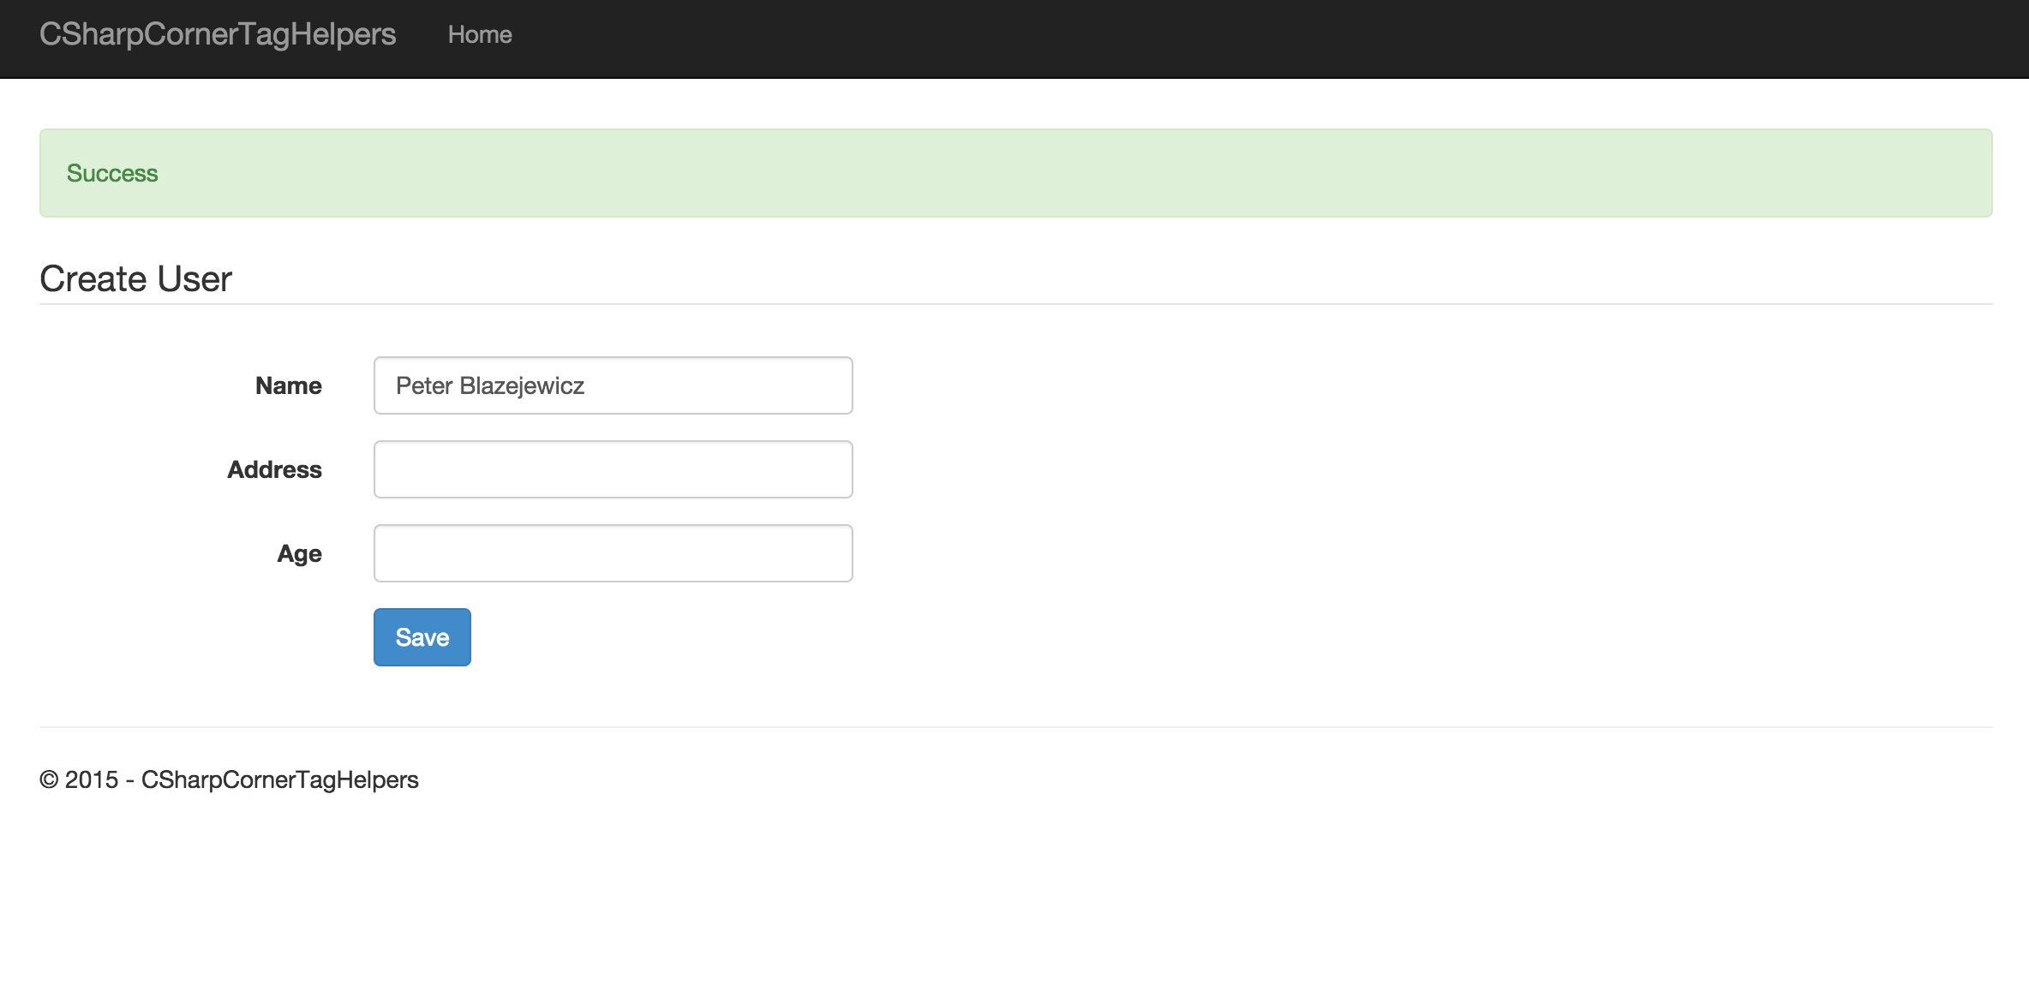Viewport: 2029px width, 985px height.
Task: Click the Age field label
Action: (299, 553)
